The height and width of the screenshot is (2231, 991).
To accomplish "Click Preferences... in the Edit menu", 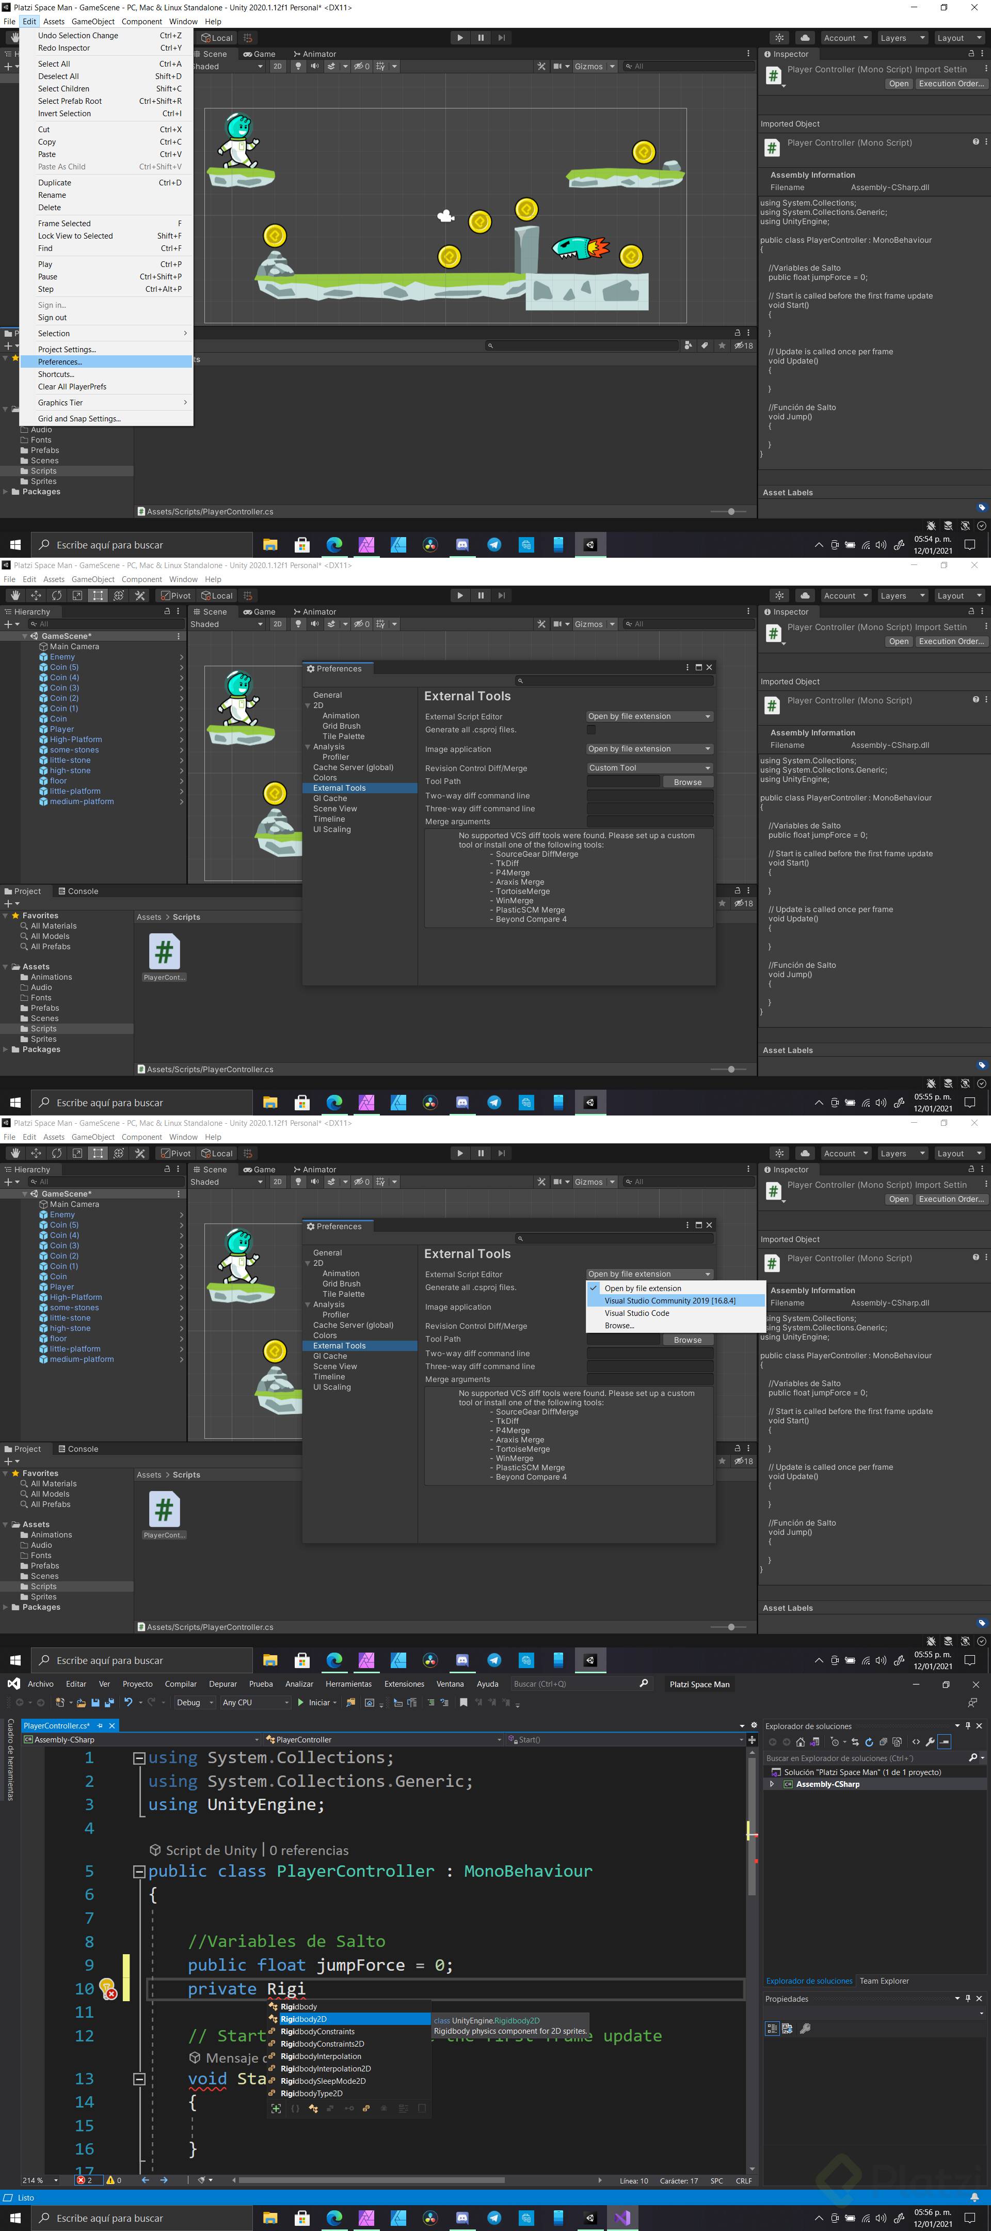I will [x=59, y=362].
